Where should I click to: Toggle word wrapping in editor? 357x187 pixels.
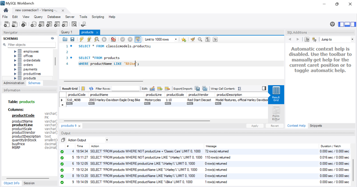(x=215, y=39)
